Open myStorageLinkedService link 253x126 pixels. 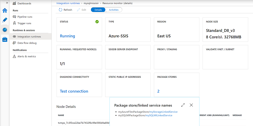click(164, 112)
